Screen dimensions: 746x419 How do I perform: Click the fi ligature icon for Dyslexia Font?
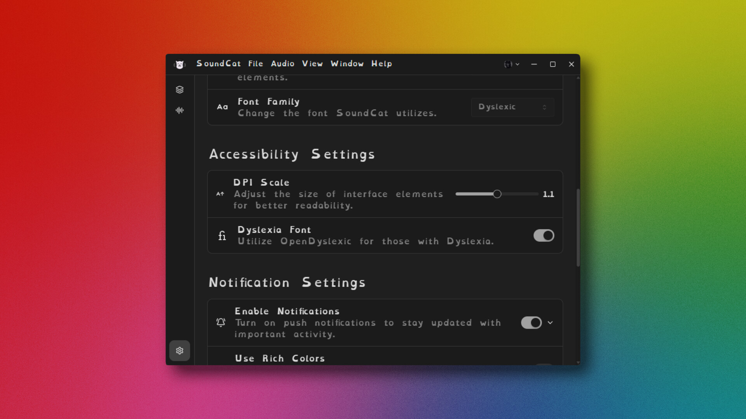click(x=222, y=235)
